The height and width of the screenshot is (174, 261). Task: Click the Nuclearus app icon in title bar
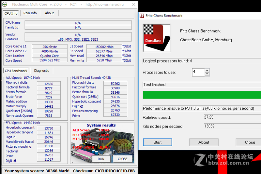click(x=5, y=4)
